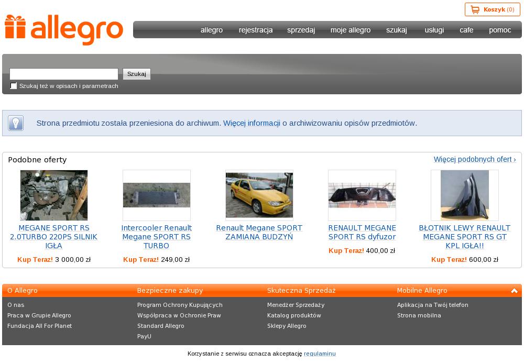Open the 'allegro' navigation menu item
The width and height of the screenshot is (524, 364).
(212, 30)
